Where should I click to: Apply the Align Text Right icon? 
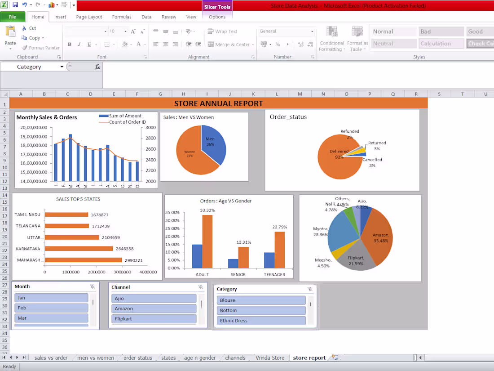(175, 44)
